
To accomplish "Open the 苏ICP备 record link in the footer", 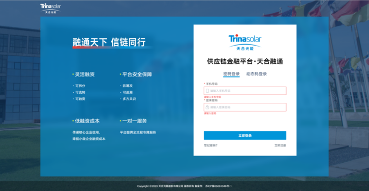I will (x=219, y=186).
